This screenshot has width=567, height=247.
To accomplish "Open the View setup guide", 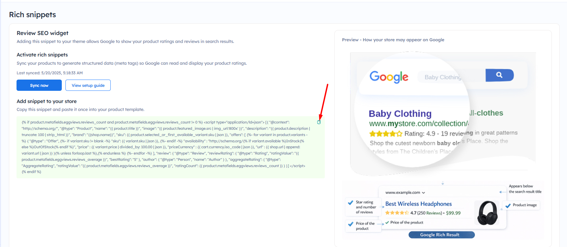I will 88,85.
